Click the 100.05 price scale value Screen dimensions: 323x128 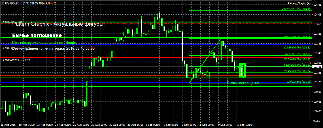[317, 111]
